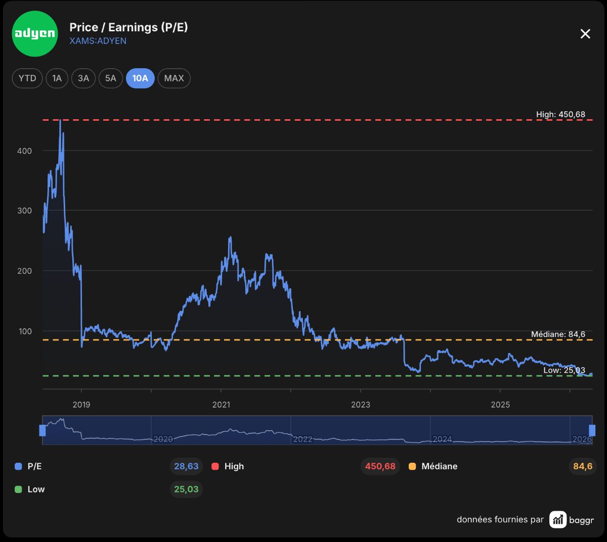Choose the 3A time range
The width and height of the screenshot is (607, 542).
(83, 78)
